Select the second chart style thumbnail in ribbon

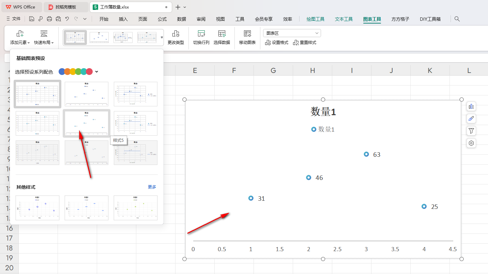point(99,37)
